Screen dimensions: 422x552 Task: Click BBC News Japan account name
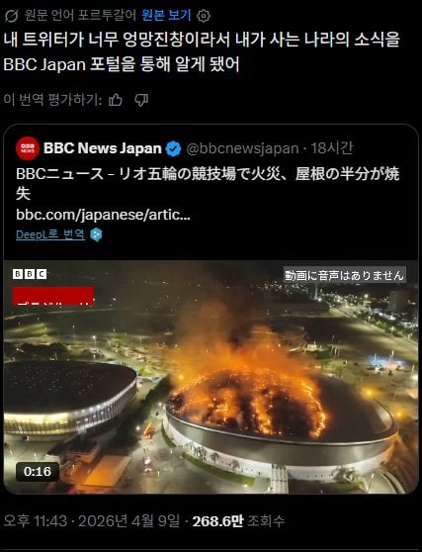103,148
